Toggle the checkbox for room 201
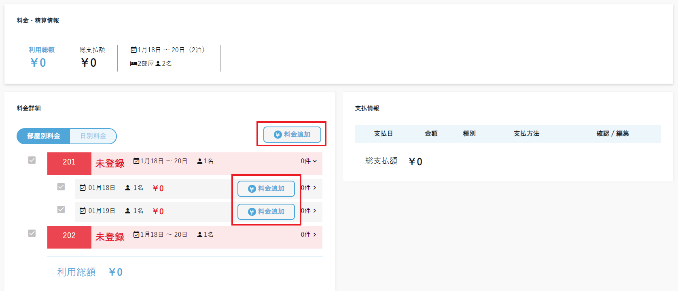Image resolution: width=678 pixels, height=291 pixels. pos(32,160)
